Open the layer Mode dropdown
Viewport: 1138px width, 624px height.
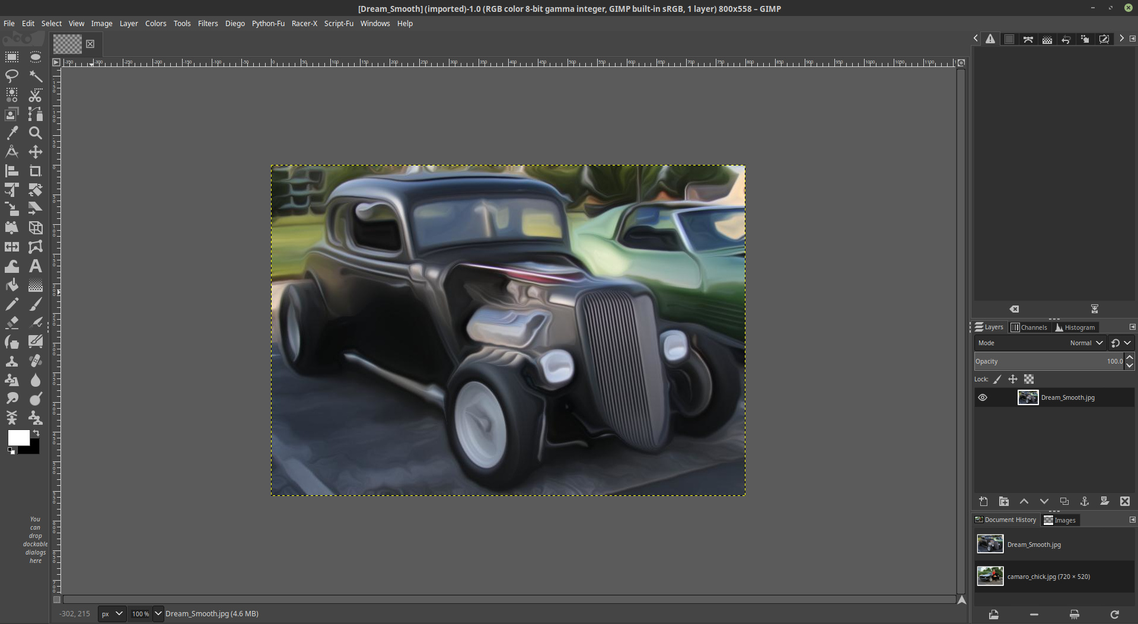tap(1040, 343)
